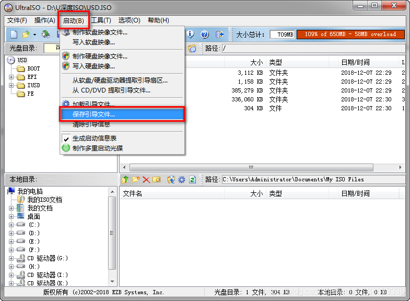This screenshot has width=410, height=301.
Task: Open the 启动(B) menu
Action: (x=74, y=20)
